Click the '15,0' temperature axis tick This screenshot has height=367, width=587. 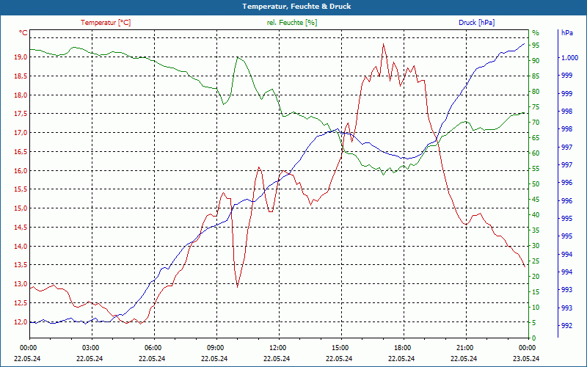tap(21, 208)
